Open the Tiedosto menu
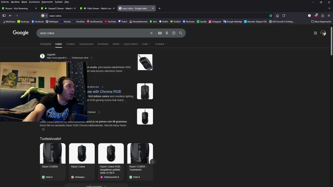 pyautogui.click(x=5, y=2)
